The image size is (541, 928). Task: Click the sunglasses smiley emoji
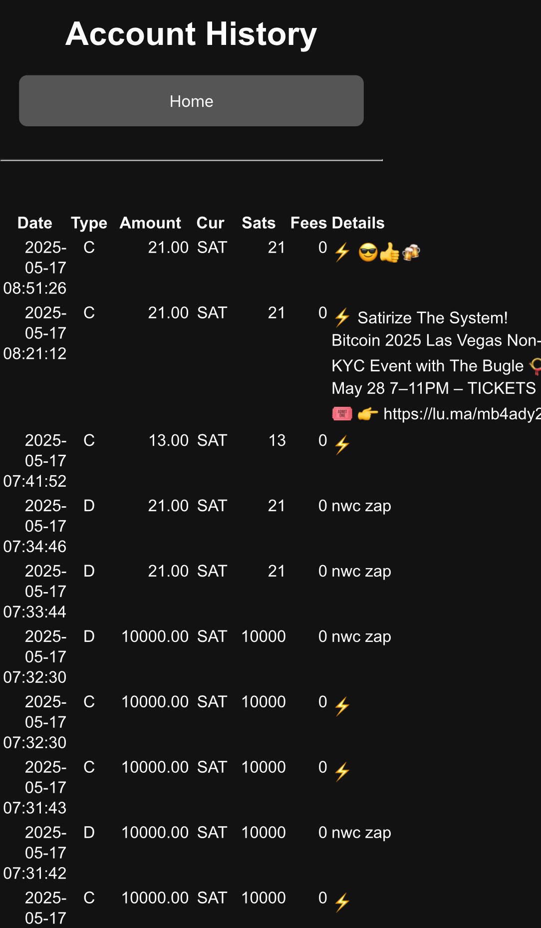pyautogui.click(x=368, y=253)
